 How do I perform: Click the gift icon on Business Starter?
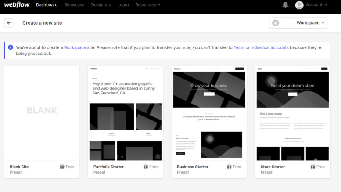[229, 167]
